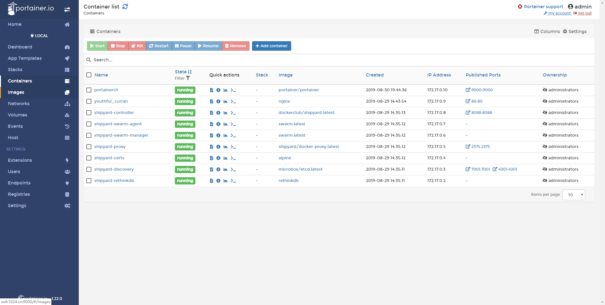The height and width of the screenshot is (305, 605).
Task: Open the Columns chooser
Action: click(547, 31)
